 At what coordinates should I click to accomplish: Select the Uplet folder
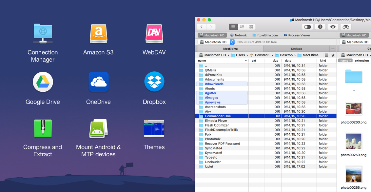[x=265, y=166]
